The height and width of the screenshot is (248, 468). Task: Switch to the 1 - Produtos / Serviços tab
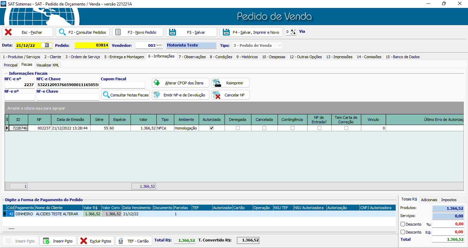click(21, 57)
